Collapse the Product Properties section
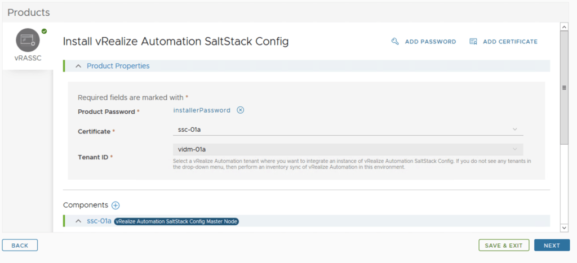 [78, 66]
